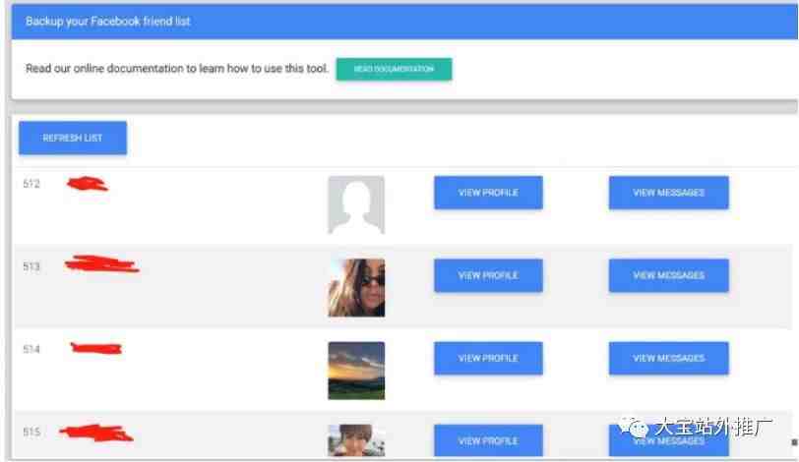The height and width of the screenshot is (462, 799).
Task: Open View Profile for friend 514
Action: [x=488, y=358]
